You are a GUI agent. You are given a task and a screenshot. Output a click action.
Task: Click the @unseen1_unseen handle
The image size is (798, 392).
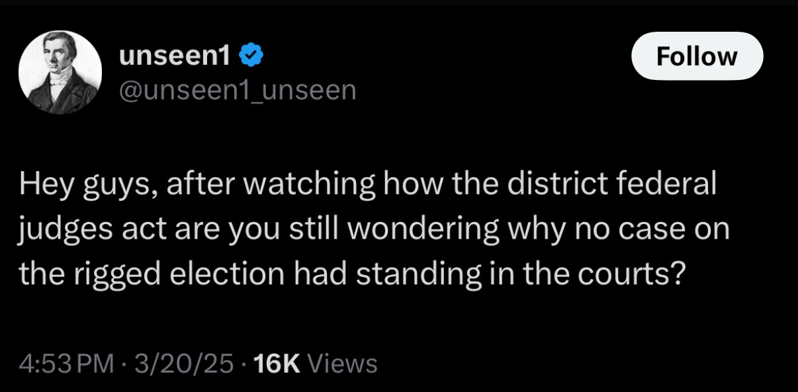[237, 90]
